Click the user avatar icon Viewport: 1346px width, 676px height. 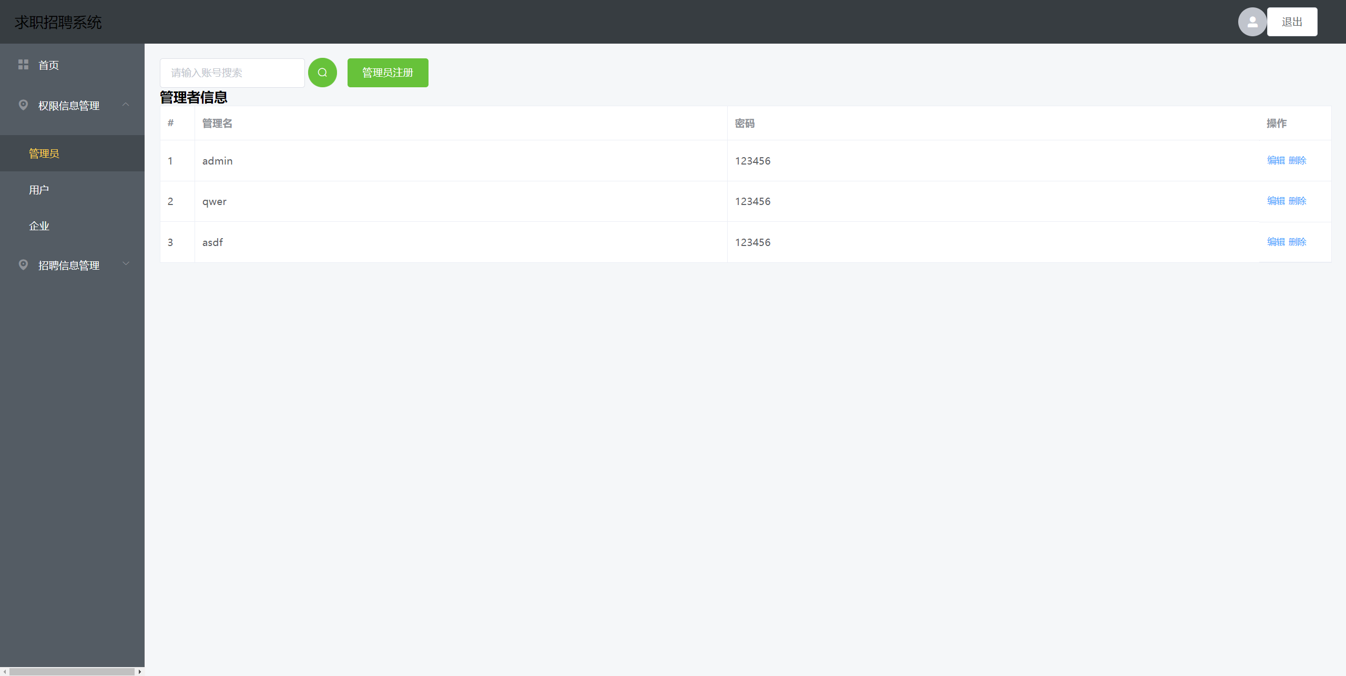pyautogui.click(x=1252, y=22)
